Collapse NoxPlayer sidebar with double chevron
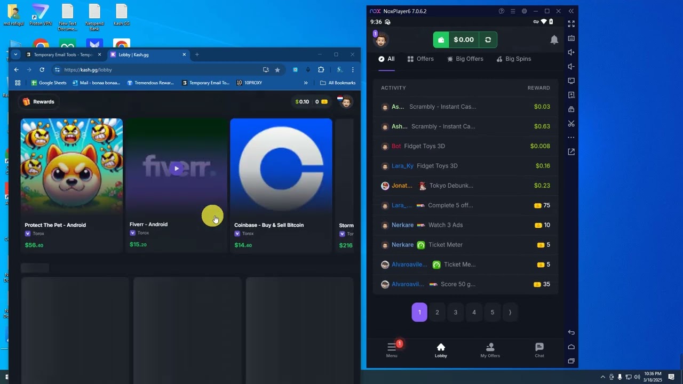This screenshot has height=384, width=683. pyautogui.click(x=571, y=11)
